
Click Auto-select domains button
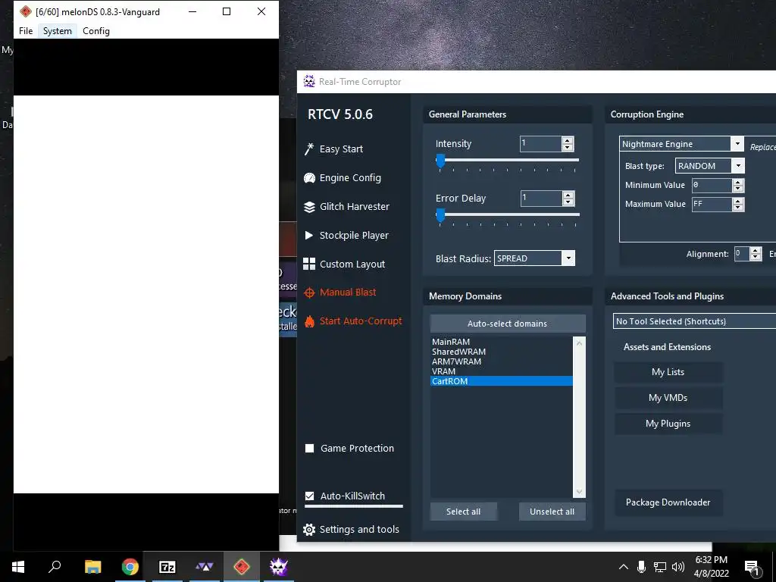(x=507, y=324)
